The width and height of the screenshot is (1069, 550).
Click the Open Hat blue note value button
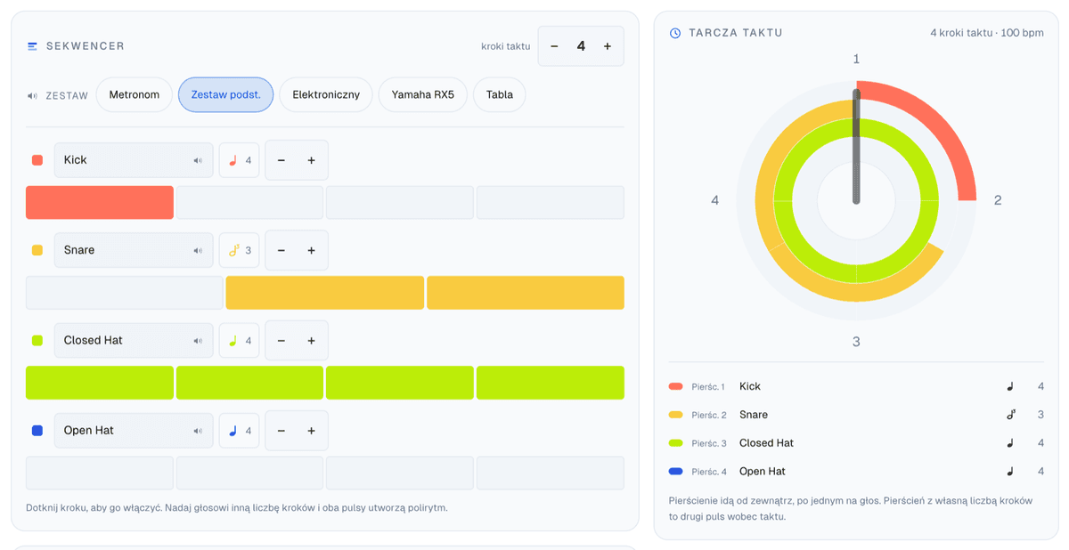[x=239, y=430]
